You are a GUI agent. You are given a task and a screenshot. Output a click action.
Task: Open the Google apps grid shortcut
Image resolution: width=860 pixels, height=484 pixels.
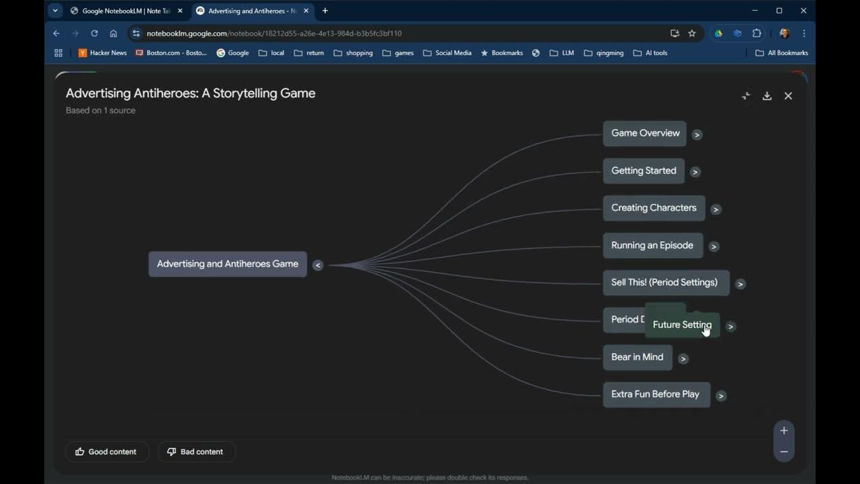(58, 52)
